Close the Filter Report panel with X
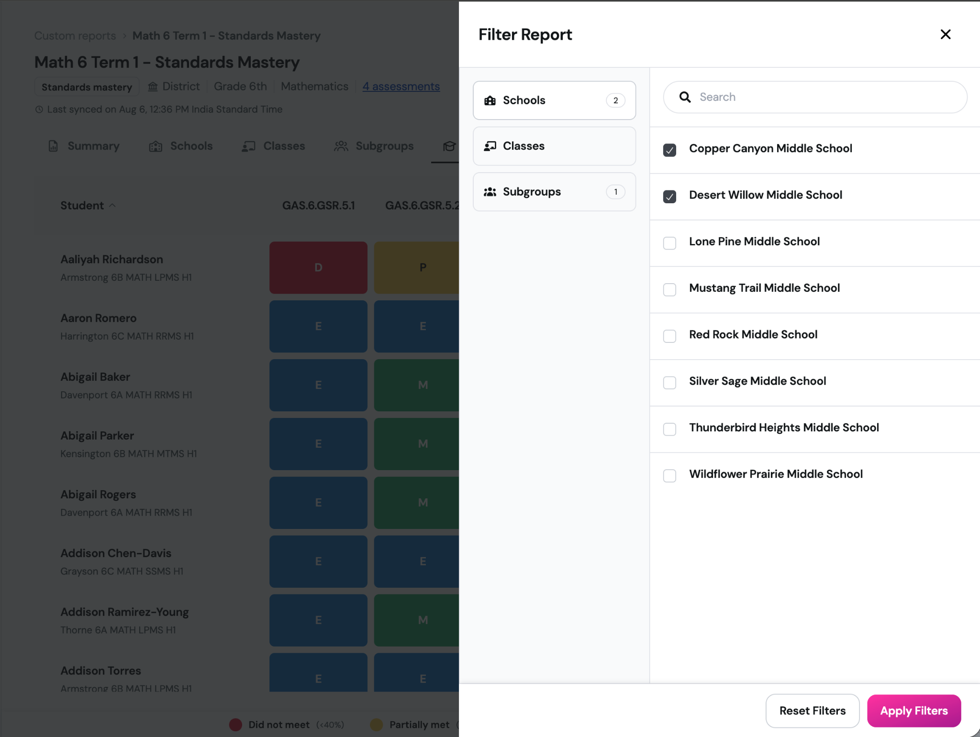Screen dimensions: 980x737 point(945,34)
